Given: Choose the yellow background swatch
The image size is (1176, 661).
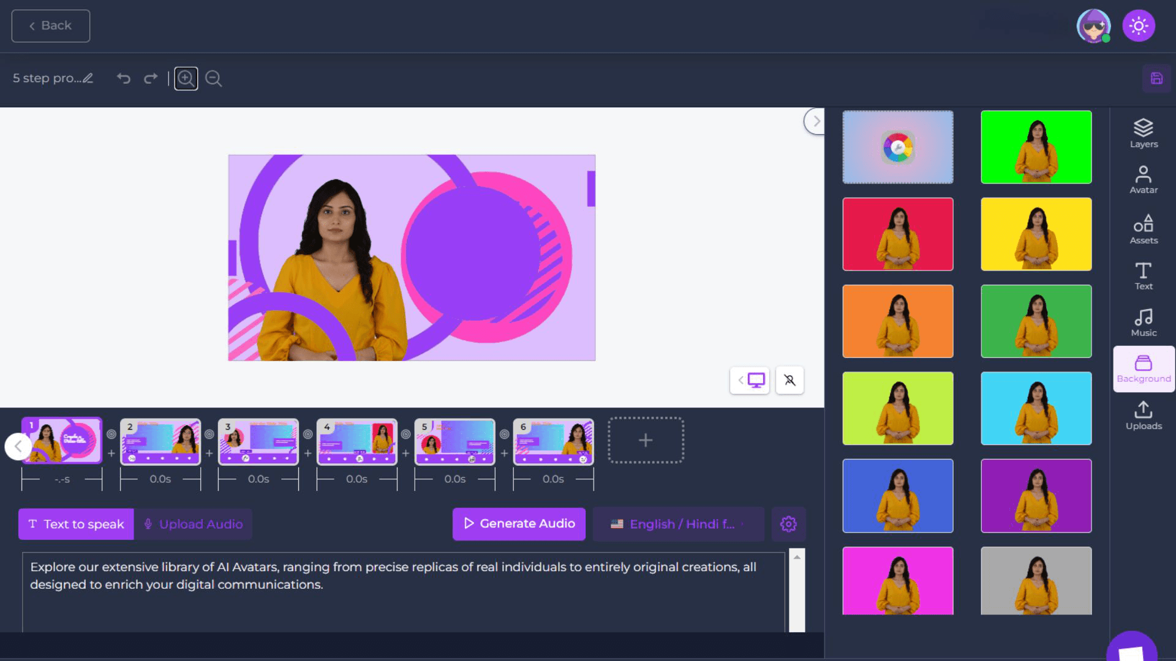Looking at the screenshot, I should [1036, 234].
